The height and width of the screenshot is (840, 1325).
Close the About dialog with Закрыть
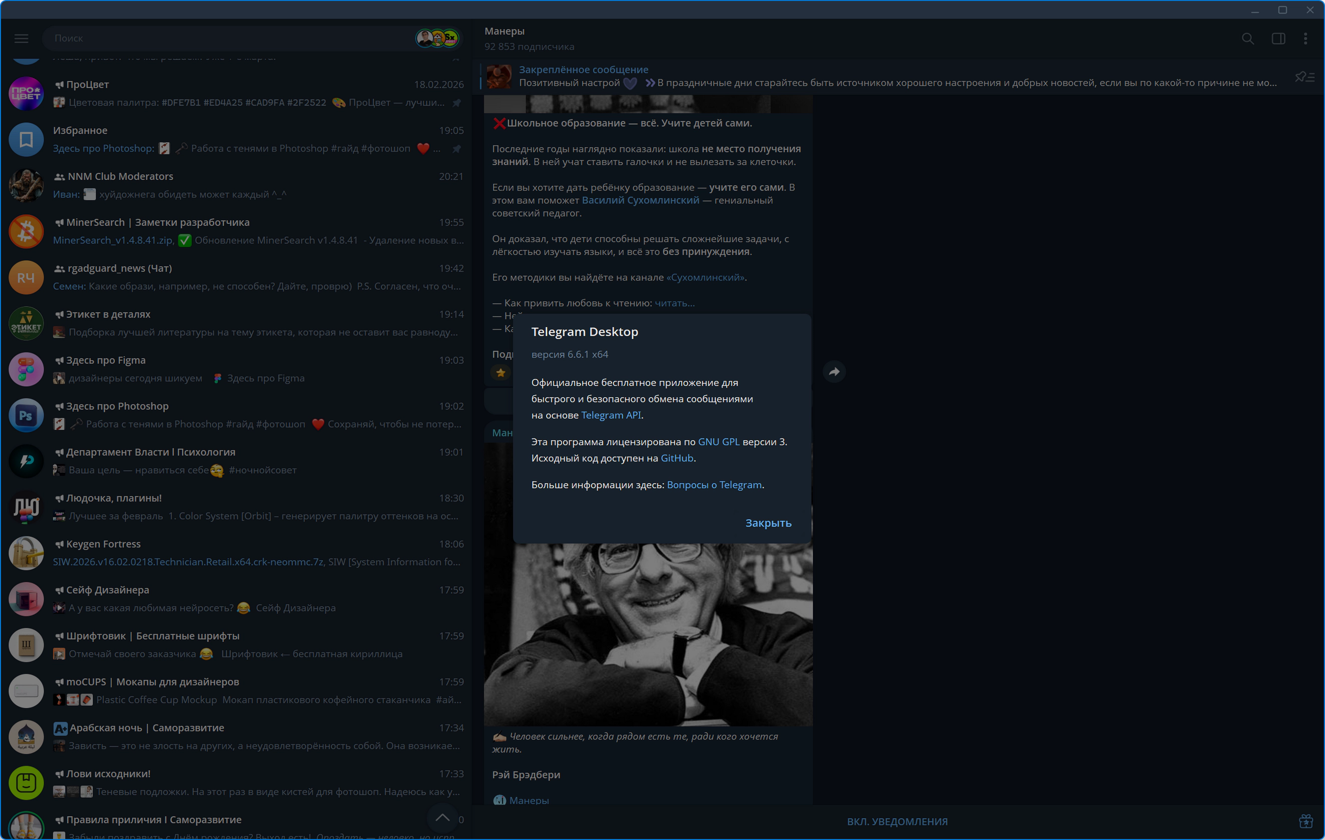(767, 523)
